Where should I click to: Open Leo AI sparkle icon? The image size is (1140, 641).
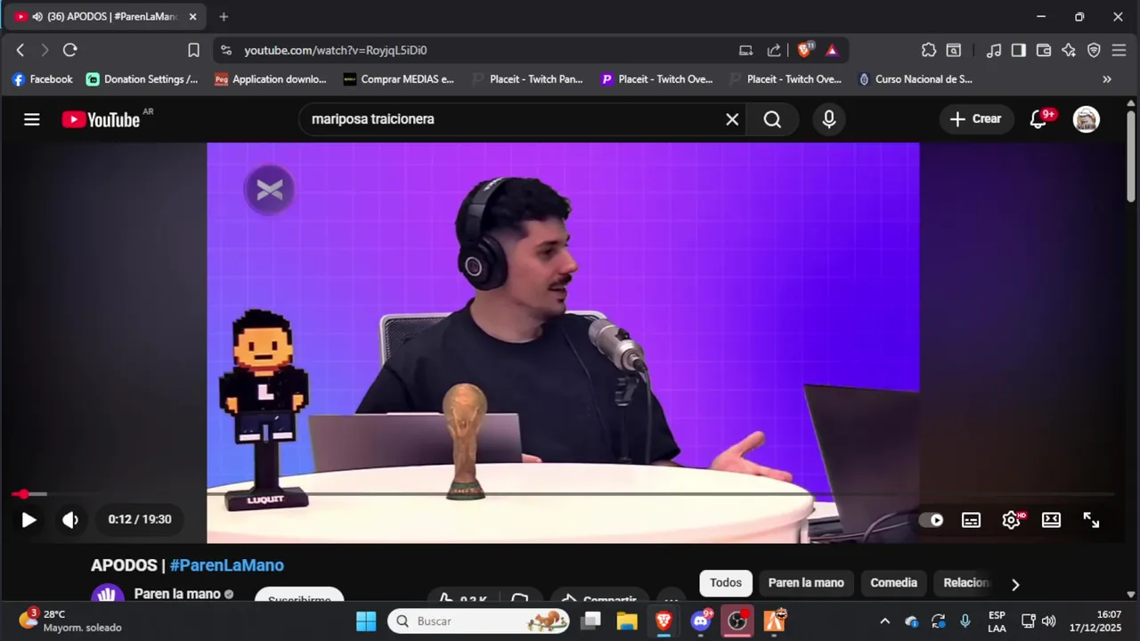coord(1069,50)
